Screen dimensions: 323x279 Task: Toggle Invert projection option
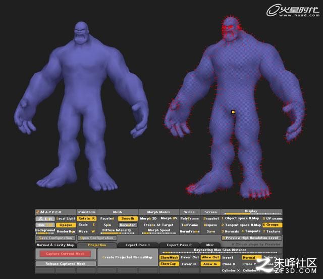228,258
